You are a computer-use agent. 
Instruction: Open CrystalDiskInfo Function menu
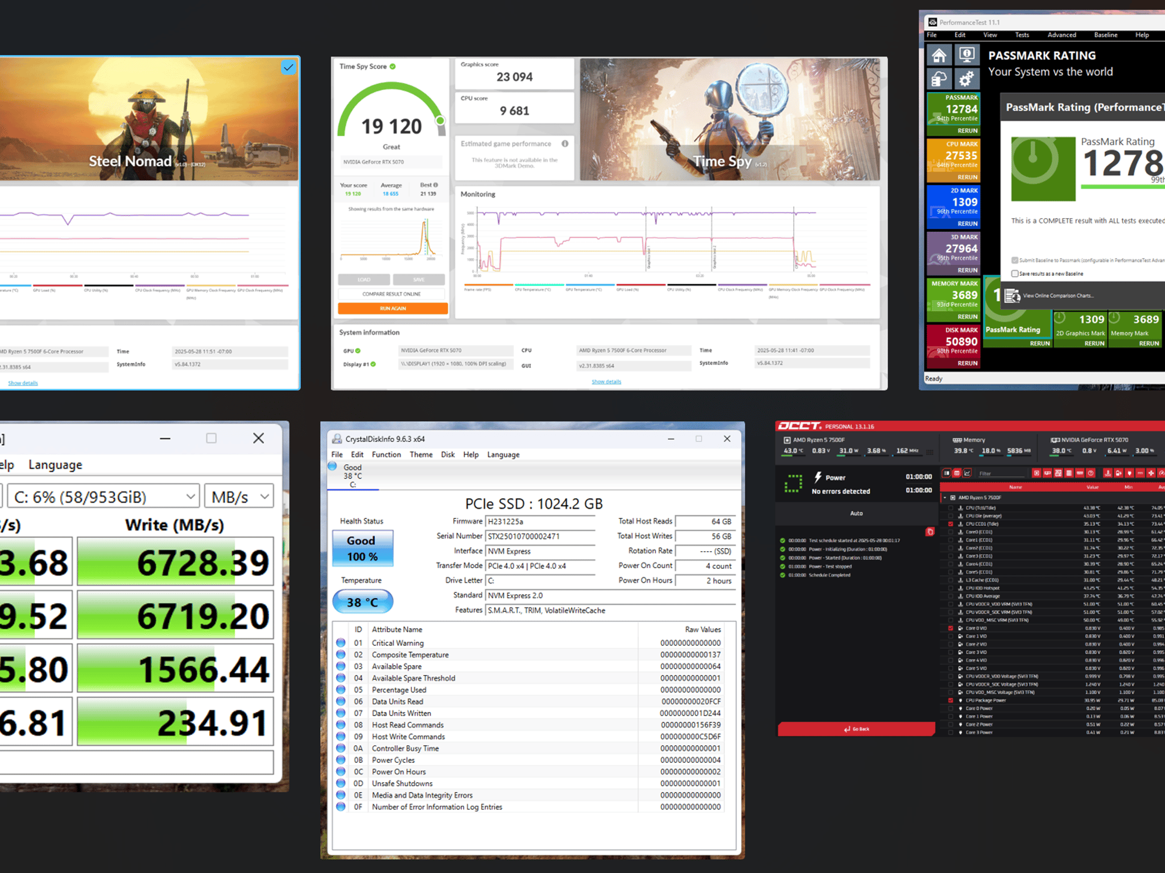386,454
